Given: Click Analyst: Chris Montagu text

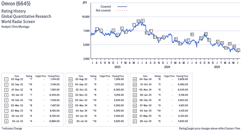Looking at the screenshot, I should click(x=15, y=27).
